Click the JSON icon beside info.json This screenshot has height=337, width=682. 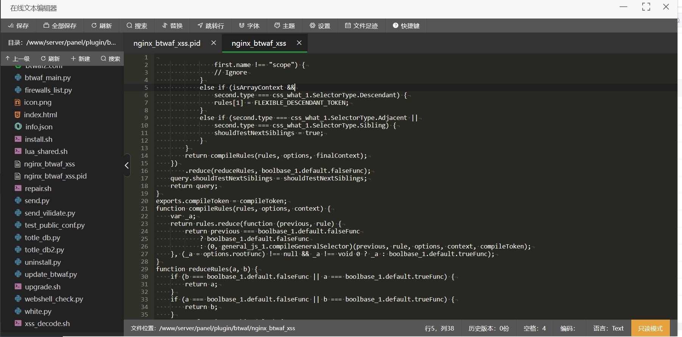click(18, 126)
